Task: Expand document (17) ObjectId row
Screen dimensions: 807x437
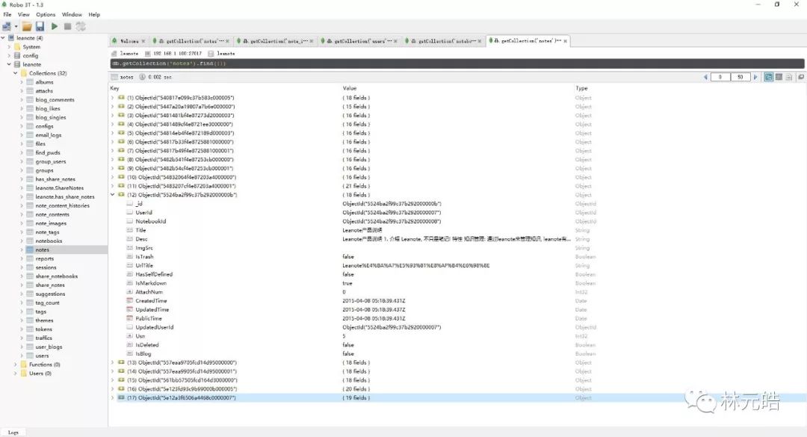Action: (x=113, y=397)
